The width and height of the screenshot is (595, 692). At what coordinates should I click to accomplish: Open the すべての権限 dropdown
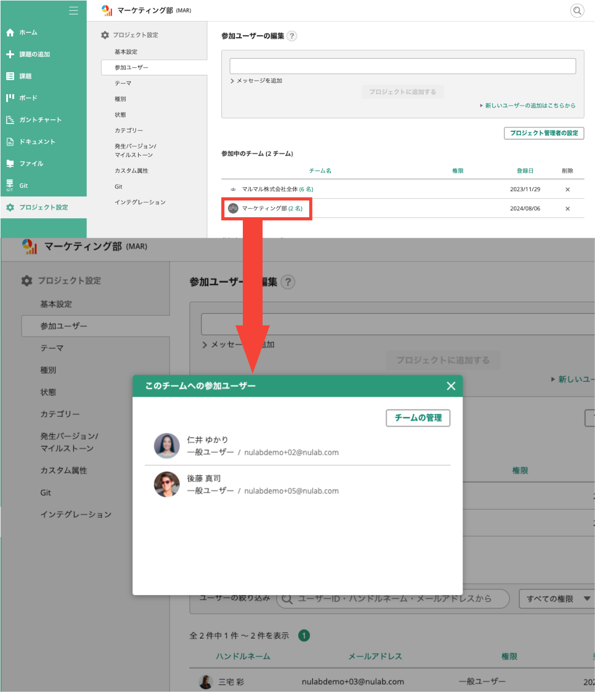557,599
